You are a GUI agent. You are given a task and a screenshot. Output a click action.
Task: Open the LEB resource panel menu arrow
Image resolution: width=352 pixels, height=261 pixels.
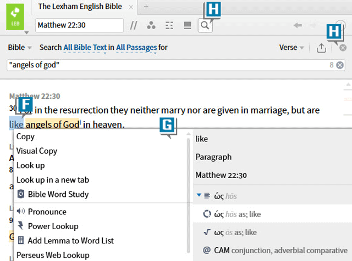pyautogui.click(x=26, y=33)
